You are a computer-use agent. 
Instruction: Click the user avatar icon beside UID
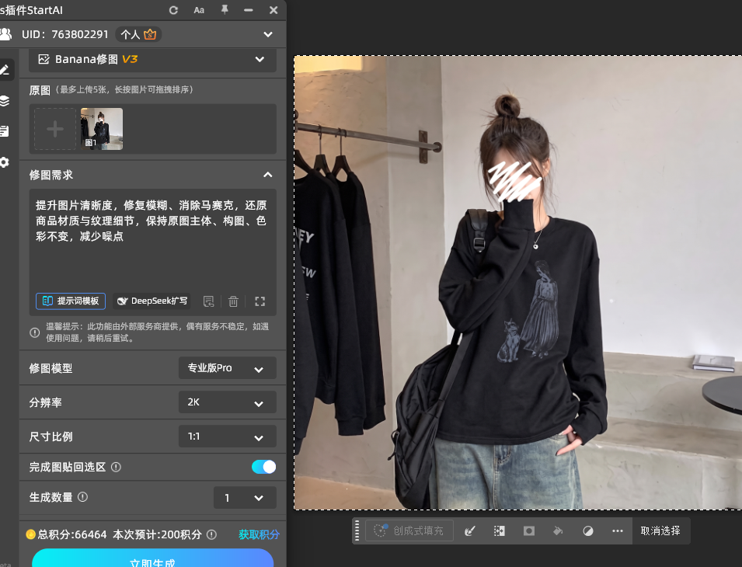(5, 34)
